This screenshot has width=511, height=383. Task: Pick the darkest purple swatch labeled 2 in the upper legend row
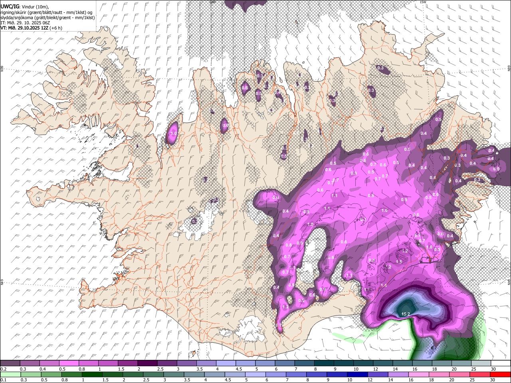coord(147,363)
